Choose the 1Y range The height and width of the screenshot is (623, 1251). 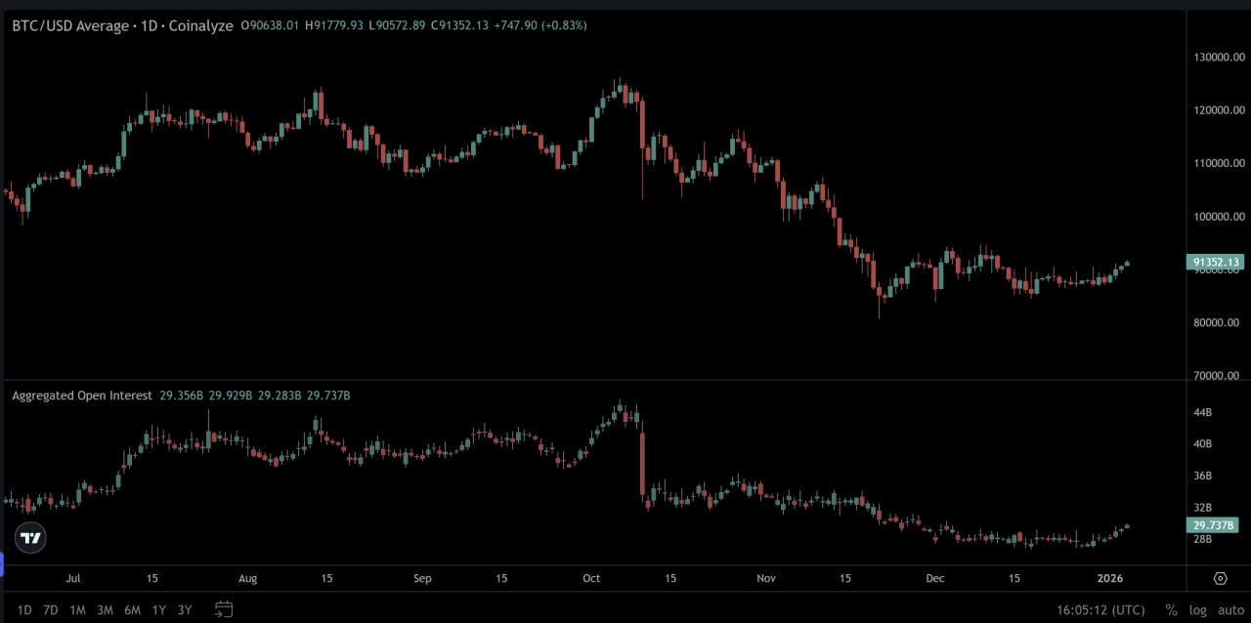pyautogui.click(x=158, y=609)
